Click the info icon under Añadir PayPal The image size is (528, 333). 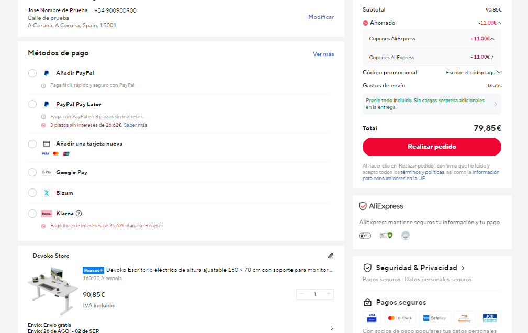(43, 86)
